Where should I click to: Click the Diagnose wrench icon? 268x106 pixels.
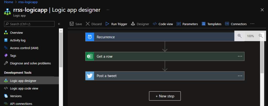(6, 63)
